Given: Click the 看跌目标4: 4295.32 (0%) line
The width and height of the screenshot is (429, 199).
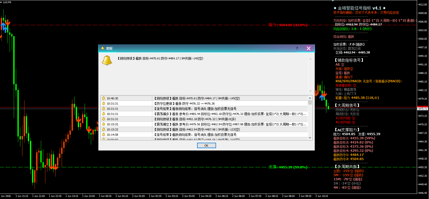Looking at the screenshot, I should pos(353,151).
